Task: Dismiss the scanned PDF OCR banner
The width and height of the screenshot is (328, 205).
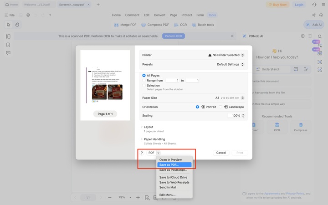Action: (x=232, y=36)
